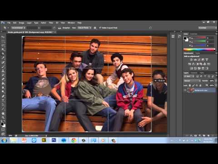
Task: Select the Dodge tool
Action: [x=3, y=92]
